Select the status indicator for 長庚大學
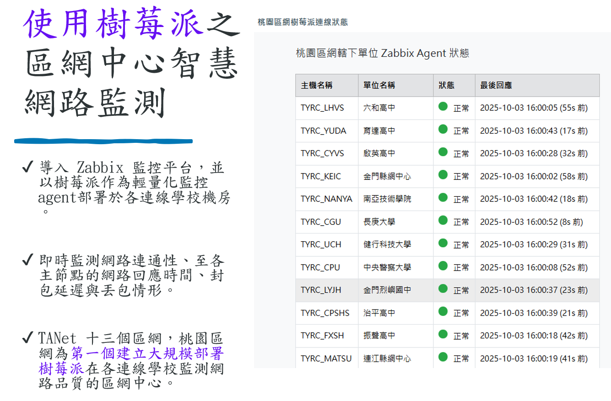611x401 pixels. 443,221
